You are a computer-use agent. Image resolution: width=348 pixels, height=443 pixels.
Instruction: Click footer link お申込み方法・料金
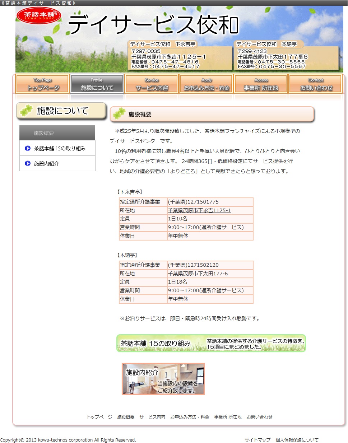pos(190,417)
